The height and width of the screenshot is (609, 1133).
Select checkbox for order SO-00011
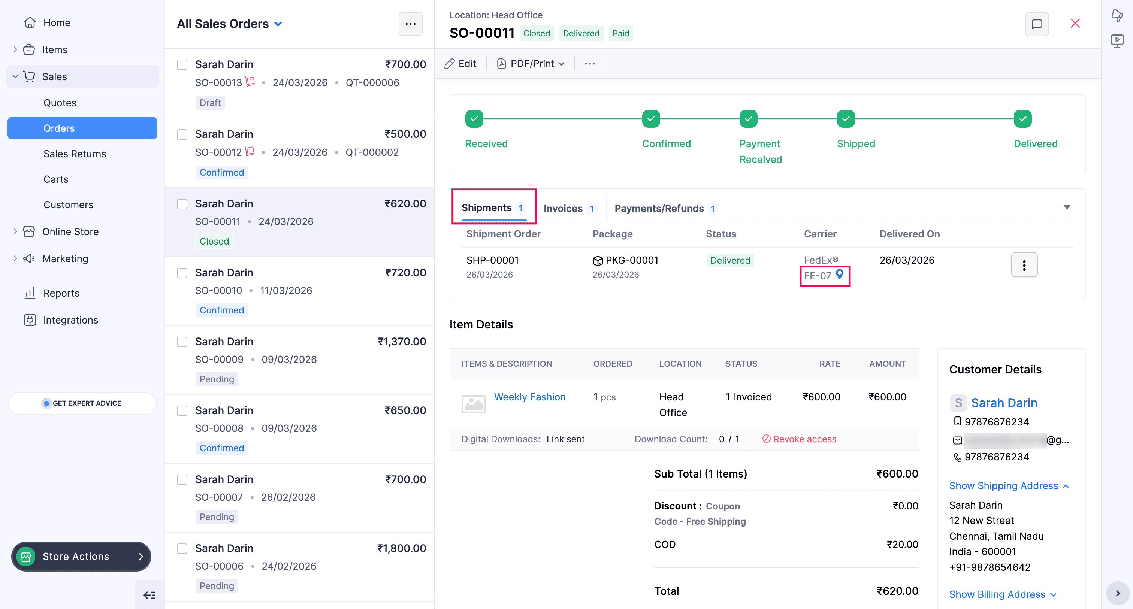[x=182, y=204]
